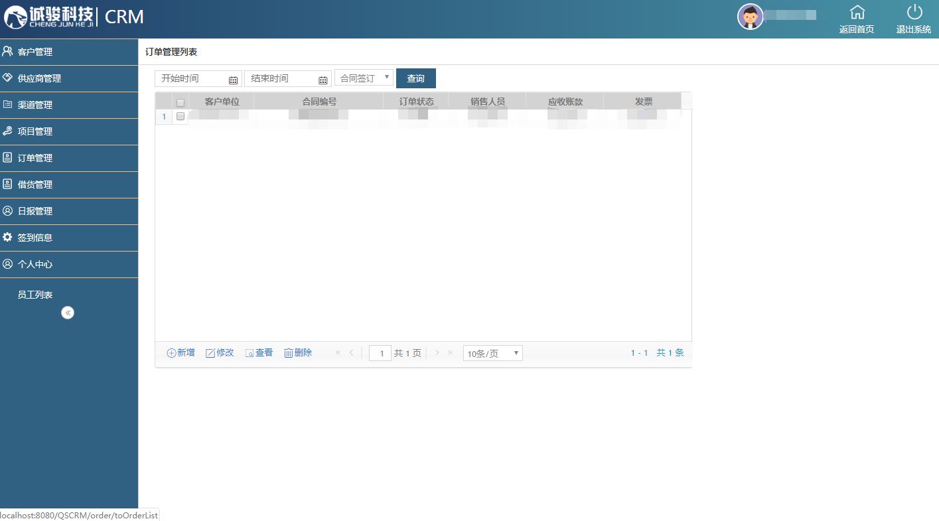Open the 合同签订 status dropdown
This screenshot has height=521, width=939.
[364, 78]
